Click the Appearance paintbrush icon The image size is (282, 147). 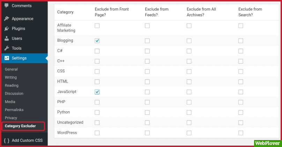(x=7, y=19)
